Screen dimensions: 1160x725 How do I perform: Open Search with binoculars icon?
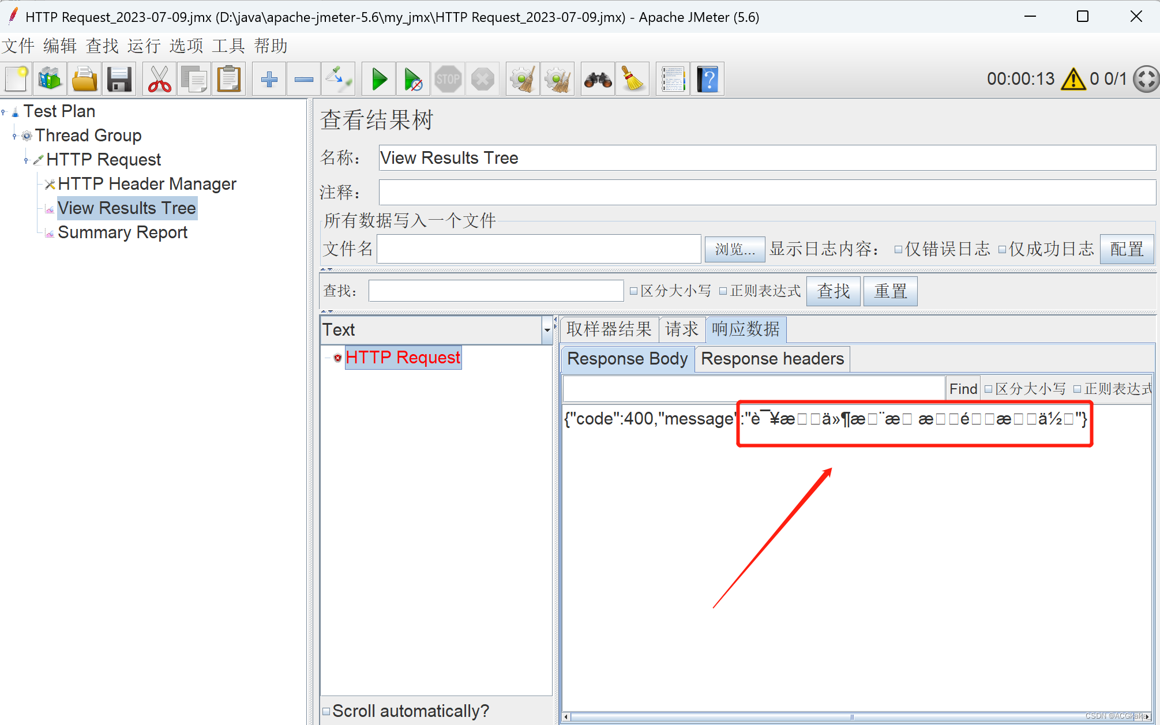[x=598, y=79]
